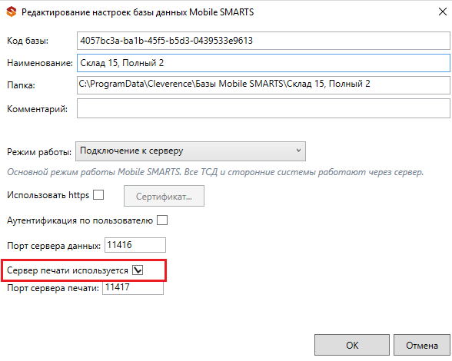Click into the Папка path field
Image resolution: width=452 pixels, height=361 pixels.
(x=263, y=85)
